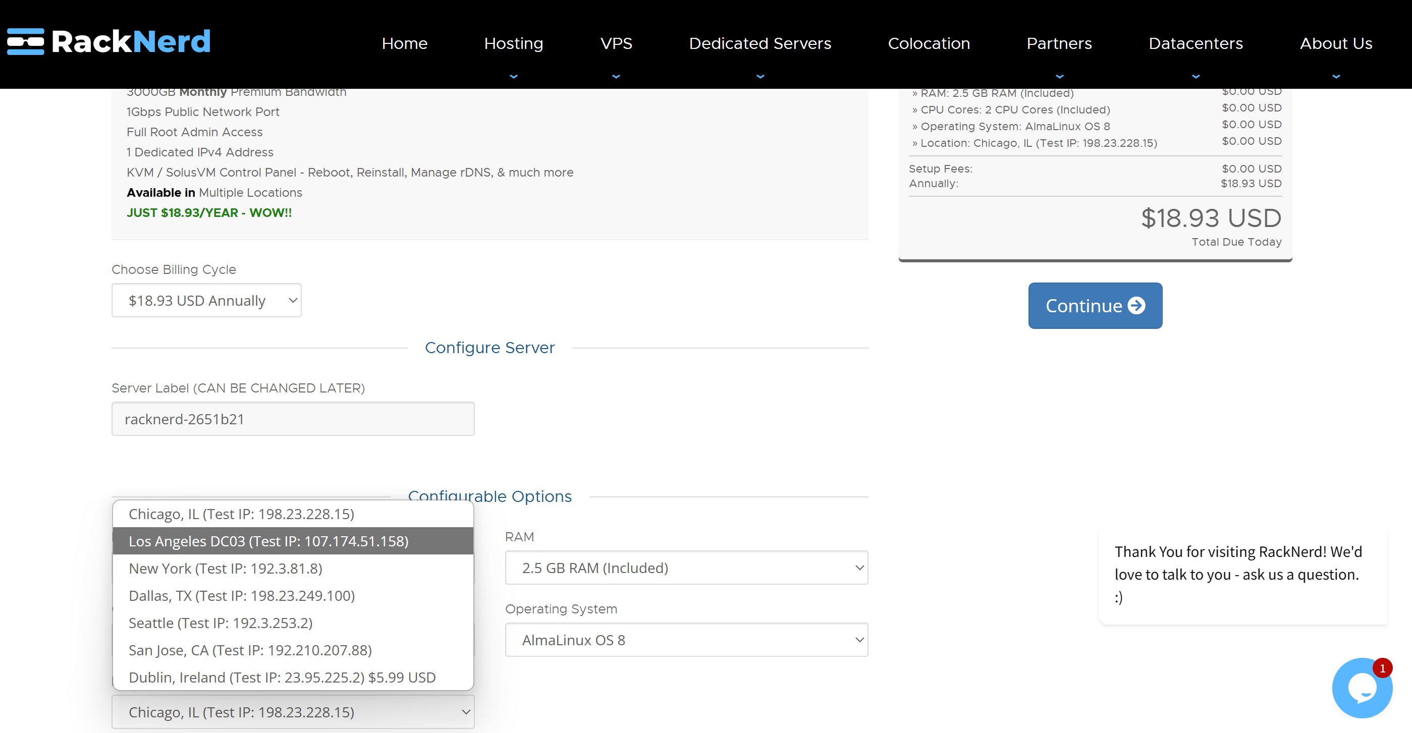
Task: Click the chat notification badge showing 1
Action: click(1382, 668)
